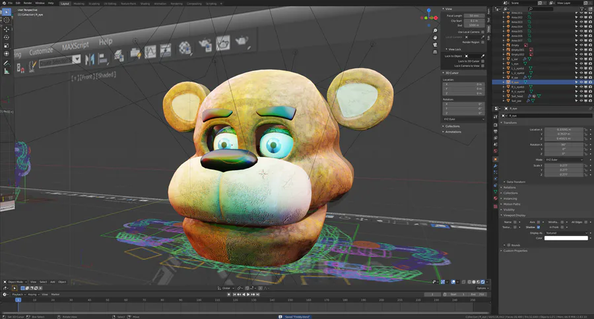Hide R_eye with its eye icon in the outliner
Screen dimensions: 594x319
pyautogui.click(x=581, y=82)
